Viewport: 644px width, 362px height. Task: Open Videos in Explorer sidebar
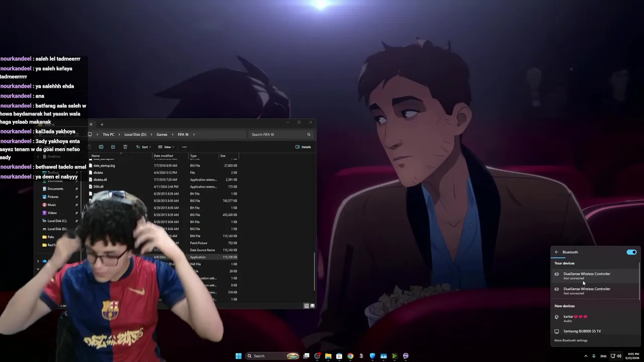[x=52, y=213]
